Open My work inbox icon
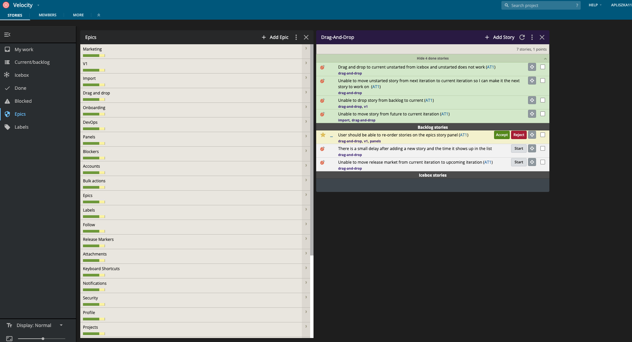 point(7,49)
